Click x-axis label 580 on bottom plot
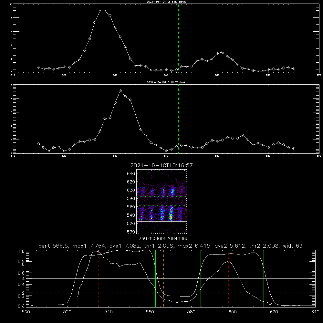323x323 pixels. (x=191, y=312)
